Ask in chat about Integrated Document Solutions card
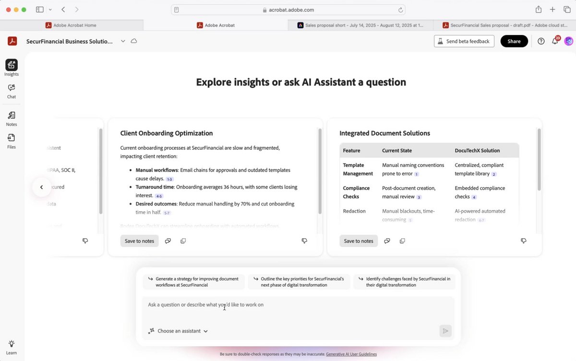This screenshot has width=576, height=361. click(387, 241)
